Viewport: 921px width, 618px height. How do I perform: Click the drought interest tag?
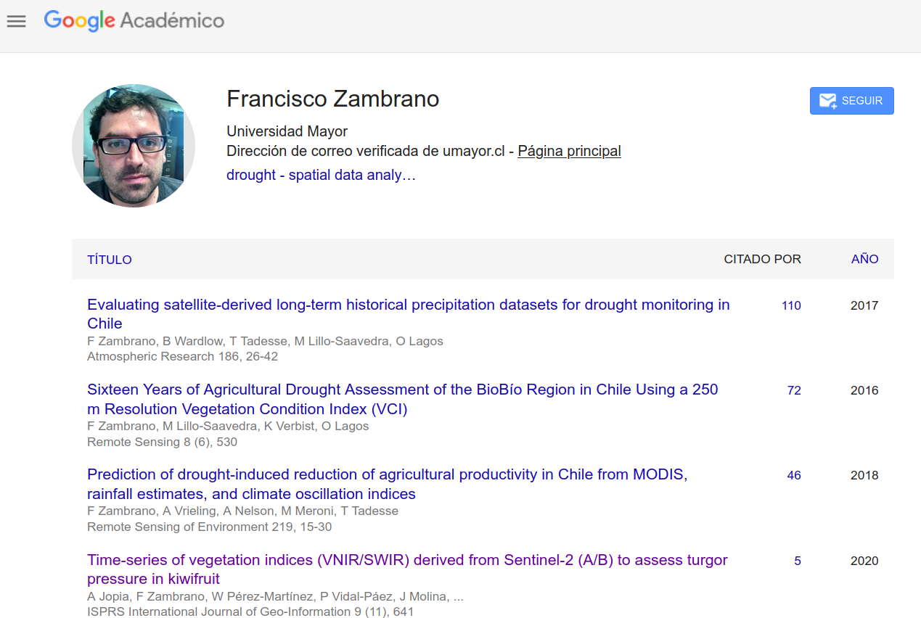pos(251,175)
